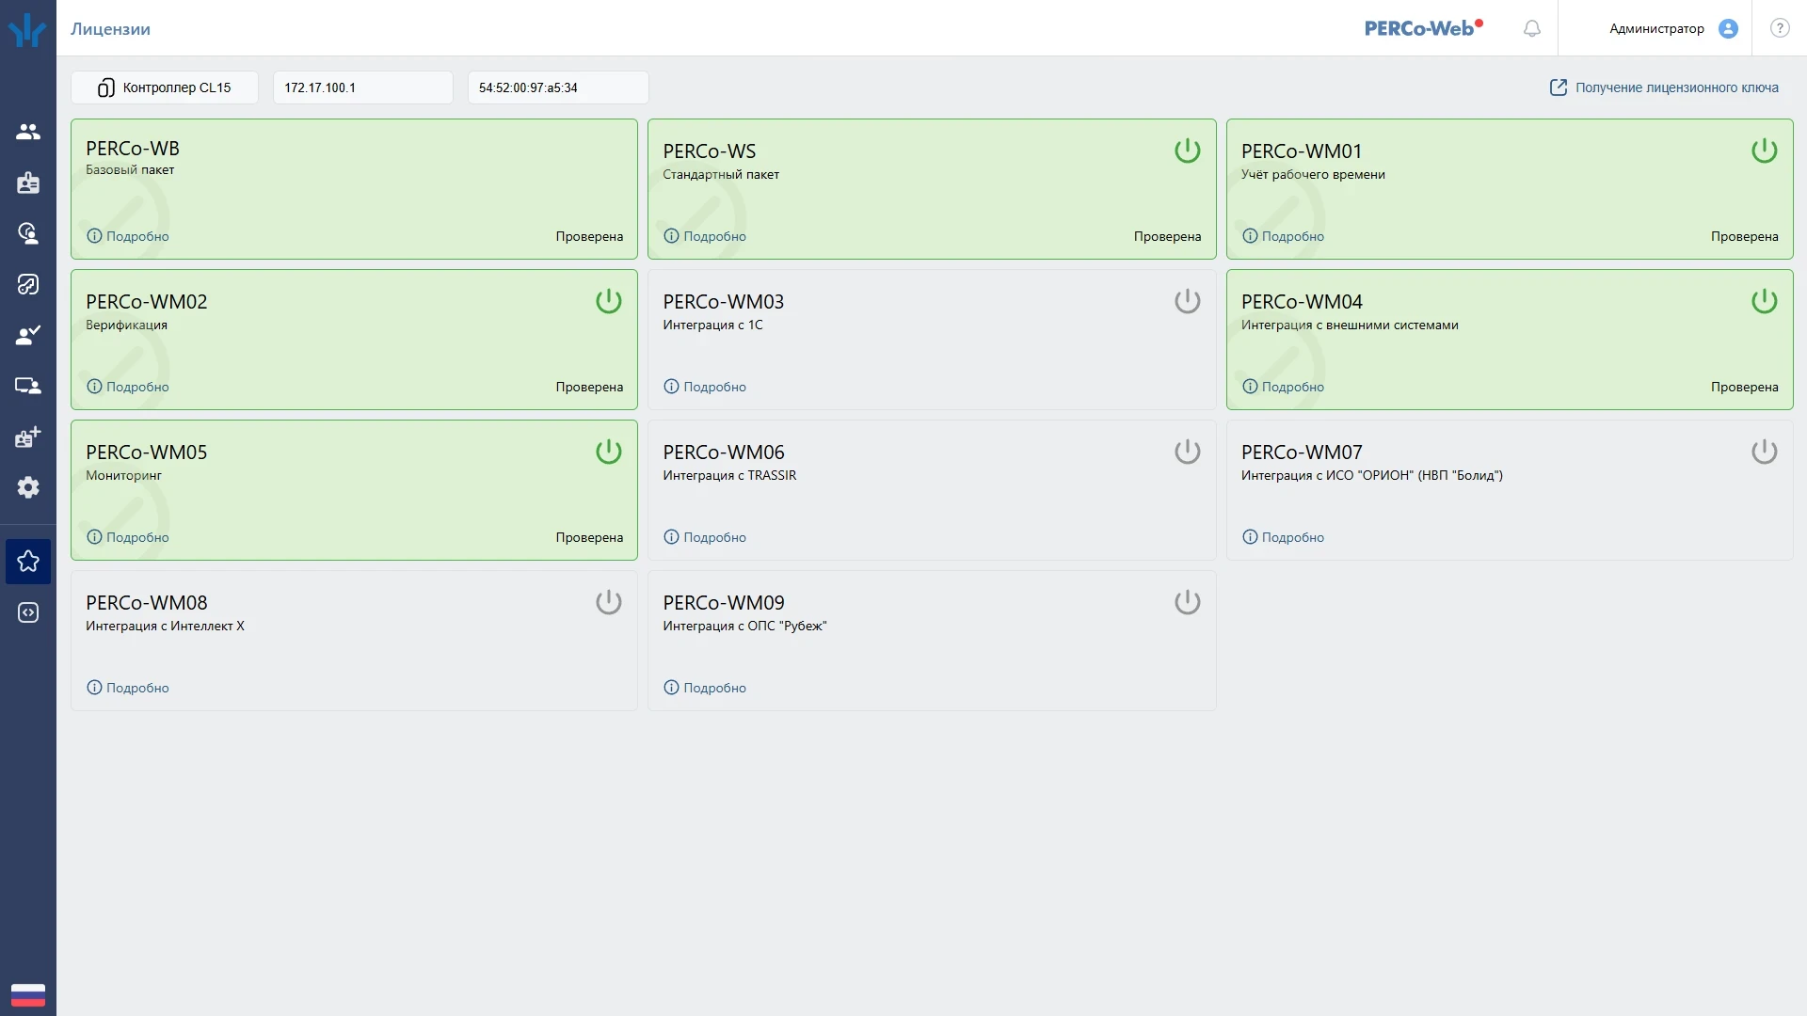Click Базовый пакет subtitle
This screenshot has width=1807, height=1016.
(130, 170)
